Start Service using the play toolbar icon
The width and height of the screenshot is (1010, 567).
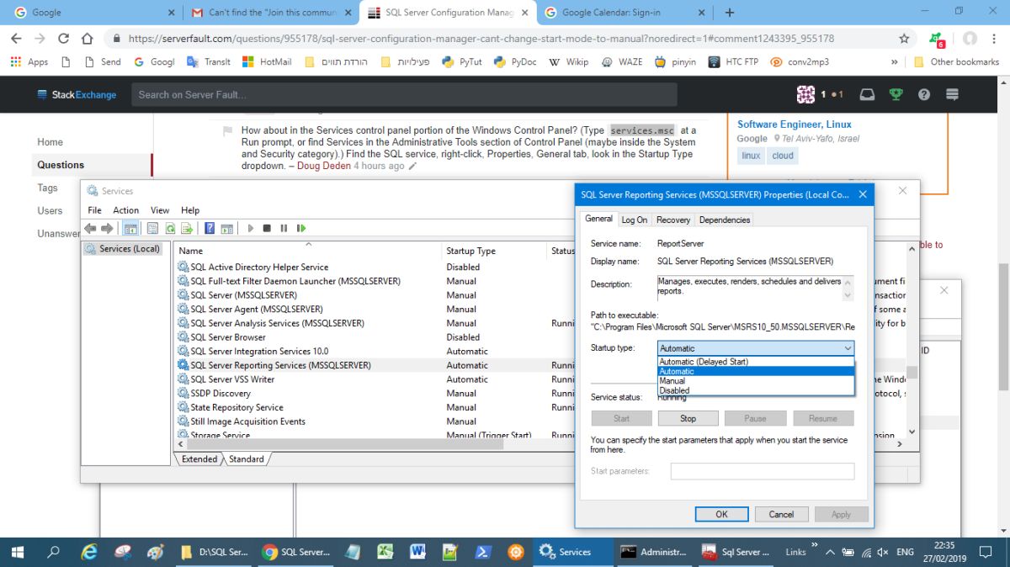(250, 228)
